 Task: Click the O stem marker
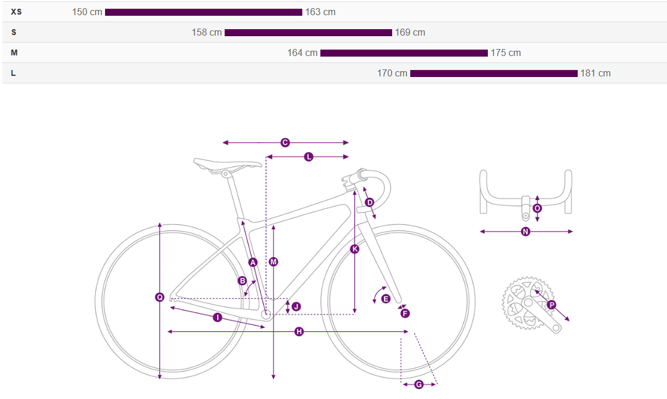(537, 208)
